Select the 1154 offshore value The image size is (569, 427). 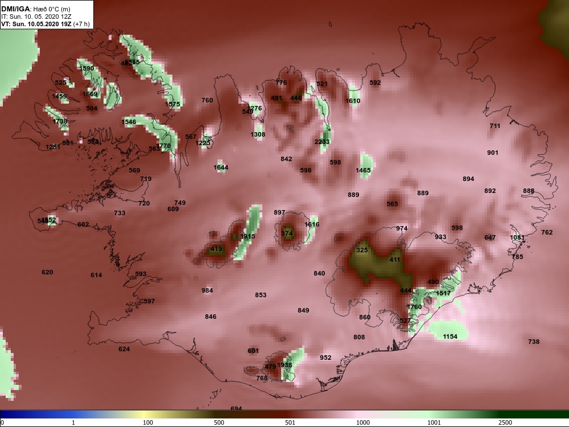click(450, 336)
